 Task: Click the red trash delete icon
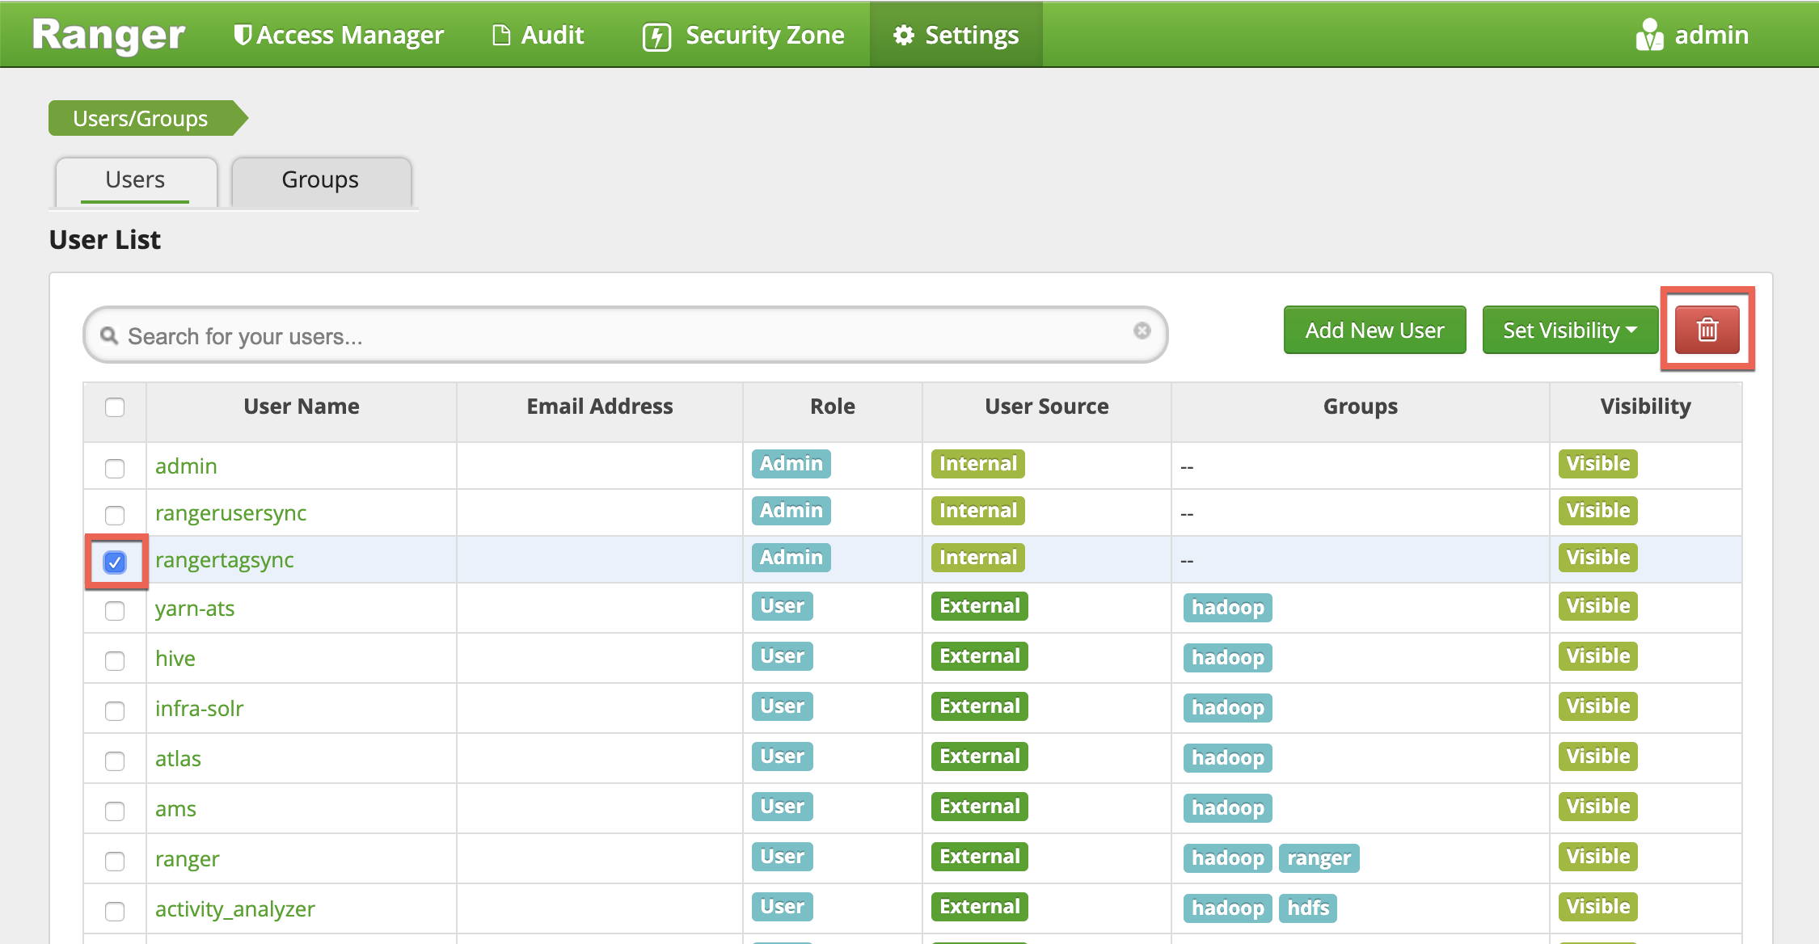click(x=1707, y=330)
